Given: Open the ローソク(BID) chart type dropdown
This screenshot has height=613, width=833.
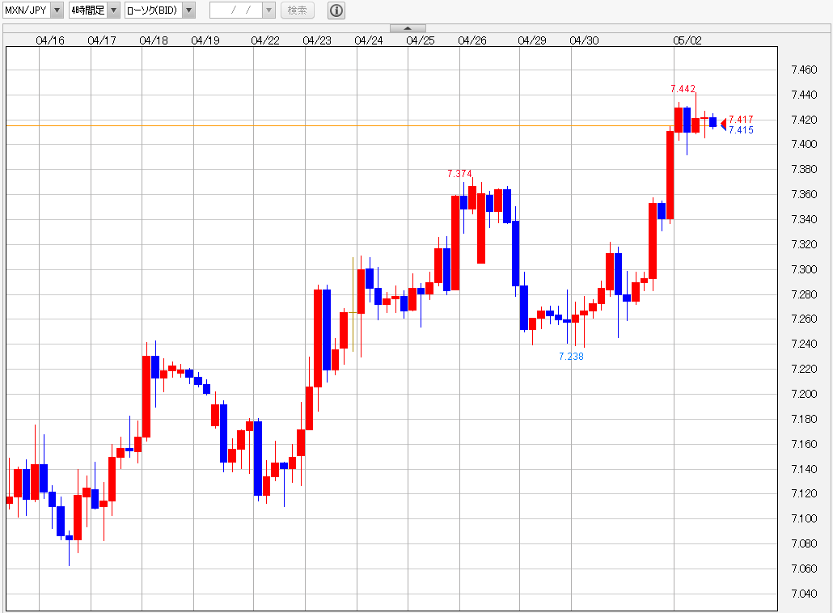Looking at the screenshot, I should [x=188, y=11].
